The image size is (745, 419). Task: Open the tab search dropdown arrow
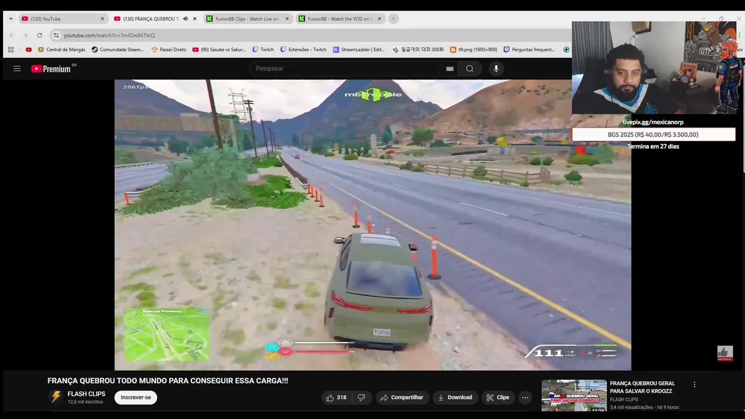10,19
